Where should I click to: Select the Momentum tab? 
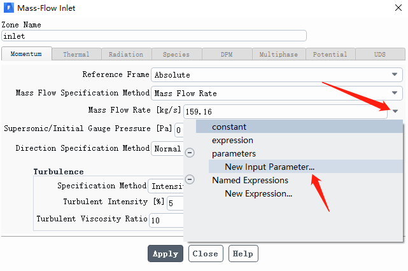(26, 54)
